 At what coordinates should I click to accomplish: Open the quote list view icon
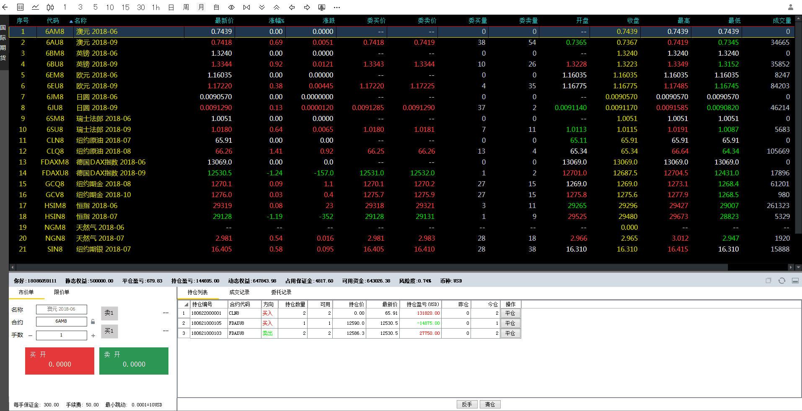pyautogui.click(x=20, y=7)
